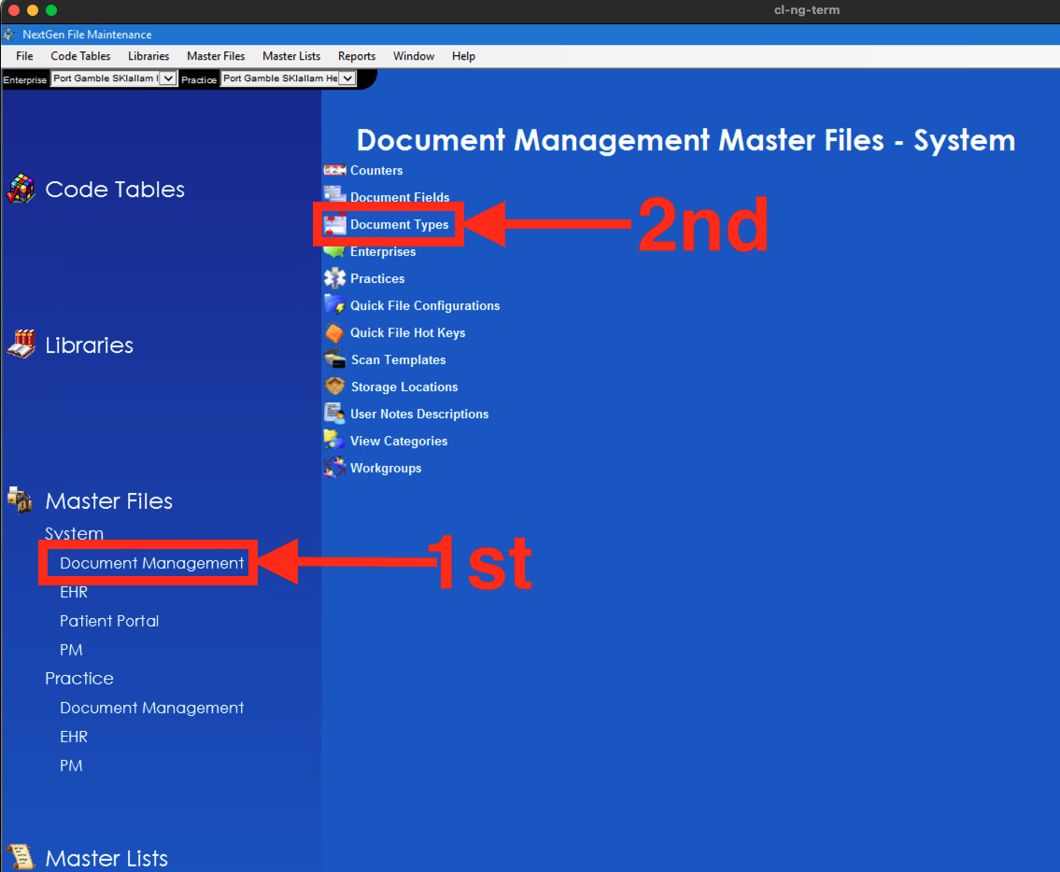Screen dimensions: 1060x872
Task: Click the yellow minimize window button
Action: [33, 10]
